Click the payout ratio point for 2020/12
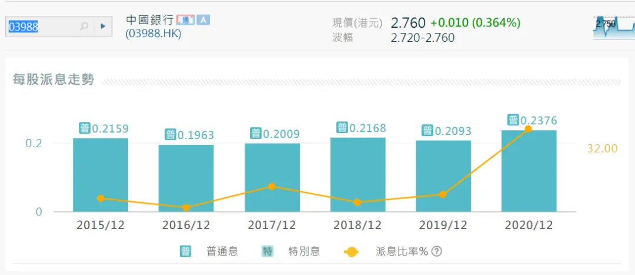The width and height of the screenshot is (635, 275). (x=528, y=129)
